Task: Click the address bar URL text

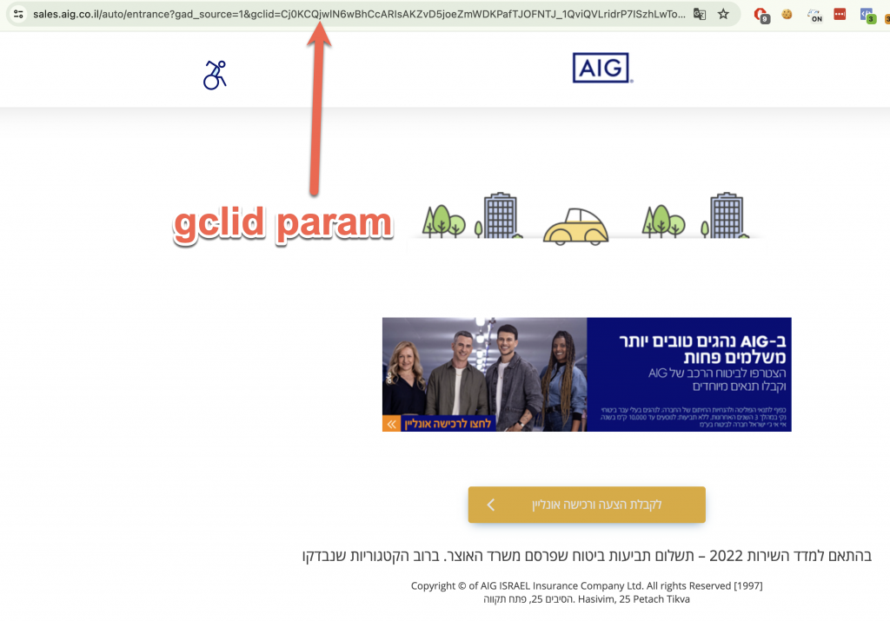Action: [x=359, y=14]
